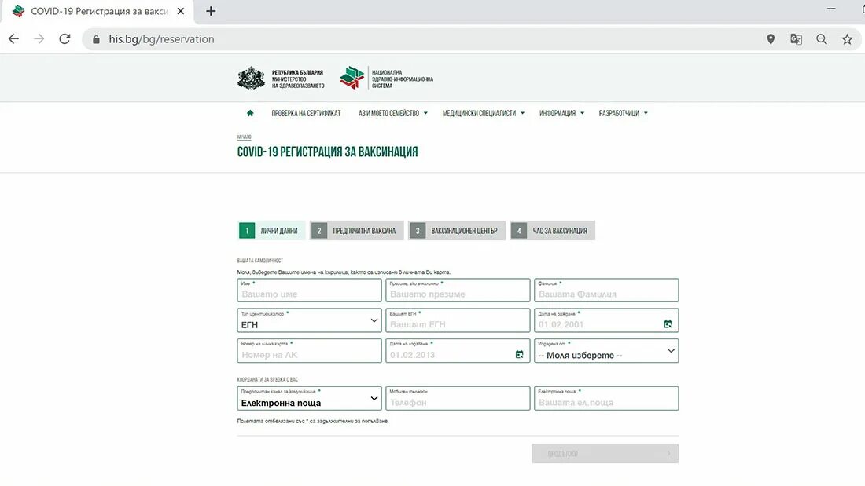
Task: Open the issued by Моля изберете dropdown
Action: pos(606,351)
